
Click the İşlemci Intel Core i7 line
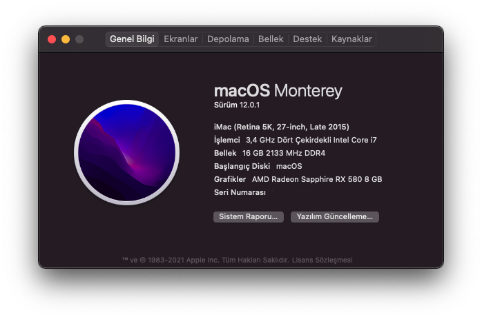click(296, 140)
